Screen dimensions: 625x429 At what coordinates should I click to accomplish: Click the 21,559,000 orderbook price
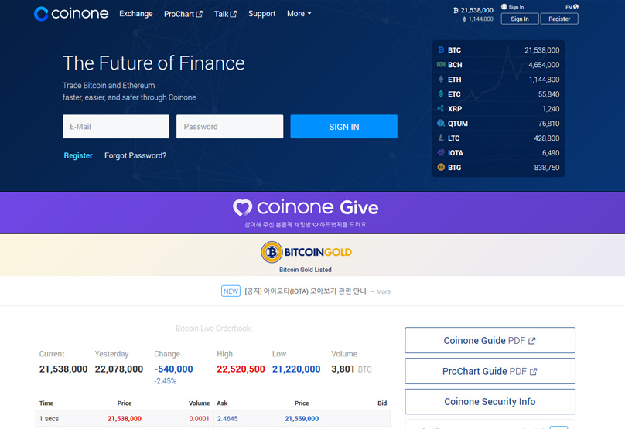[x=302, y=419]
